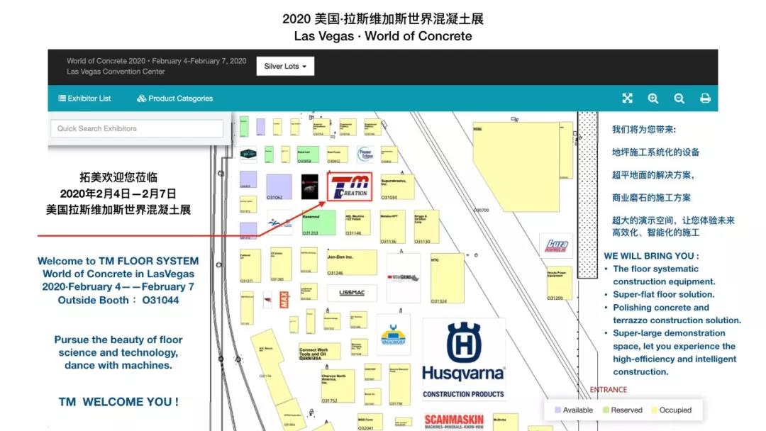Zoom out of the floor map

679,99
